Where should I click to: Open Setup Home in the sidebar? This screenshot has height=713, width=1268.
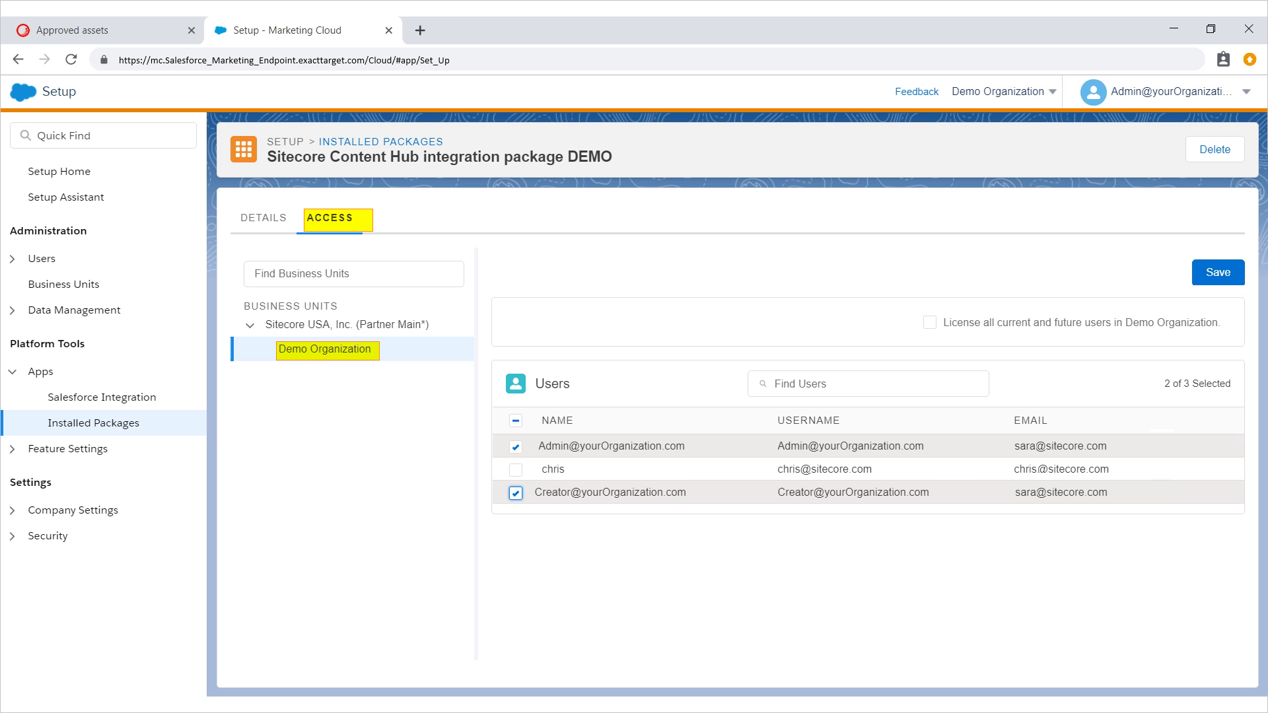(59, 171)
